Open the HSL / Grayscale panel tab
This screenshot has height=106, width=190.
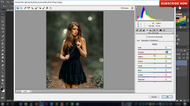pyautogui.click(x=147, y=30)
